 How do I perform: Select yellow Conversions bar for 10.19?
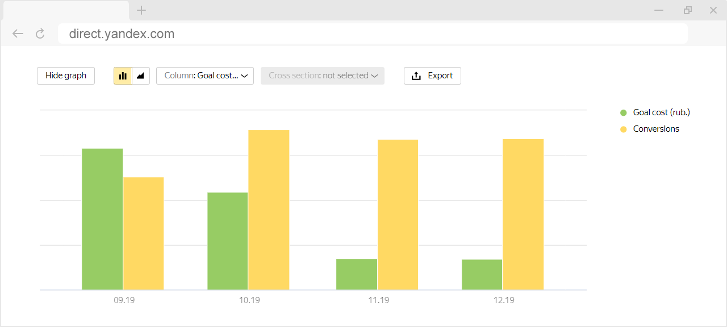[x=269, y=210]
